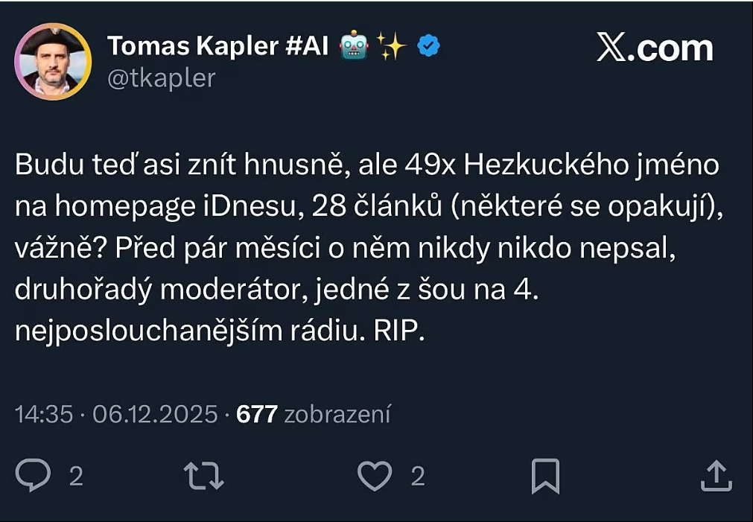Screen dimensions: 753x522
Task: Bookmark this tweet
Action: [545, 476]
